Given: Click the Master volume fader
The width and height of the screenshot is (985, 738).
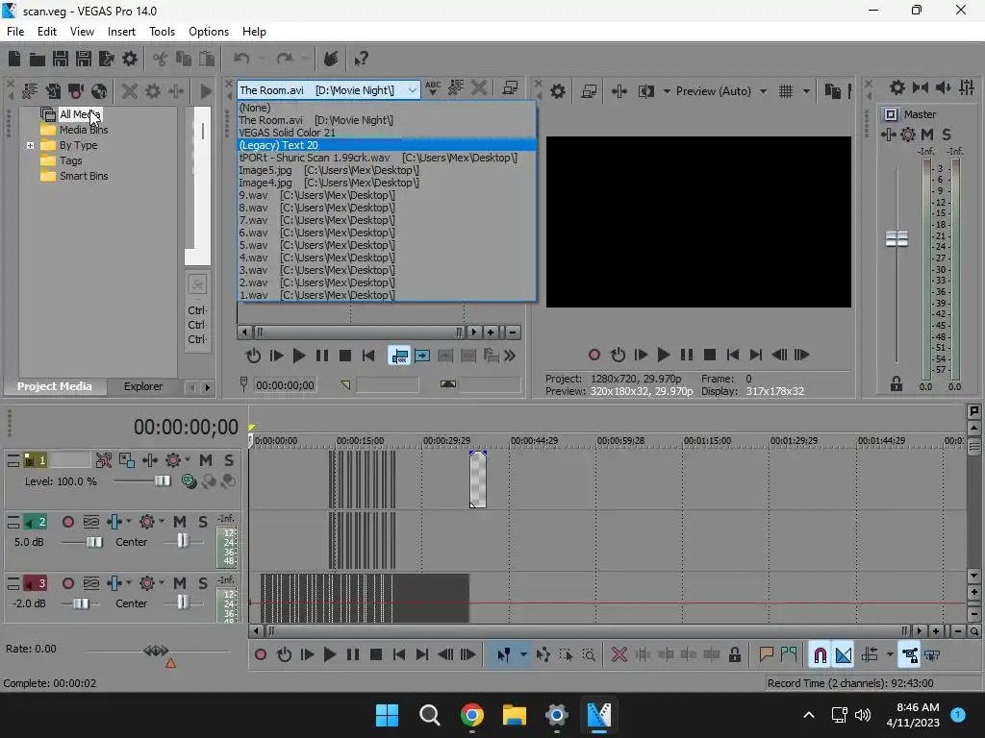Looking at the screenshot, I should pos(897,239).
